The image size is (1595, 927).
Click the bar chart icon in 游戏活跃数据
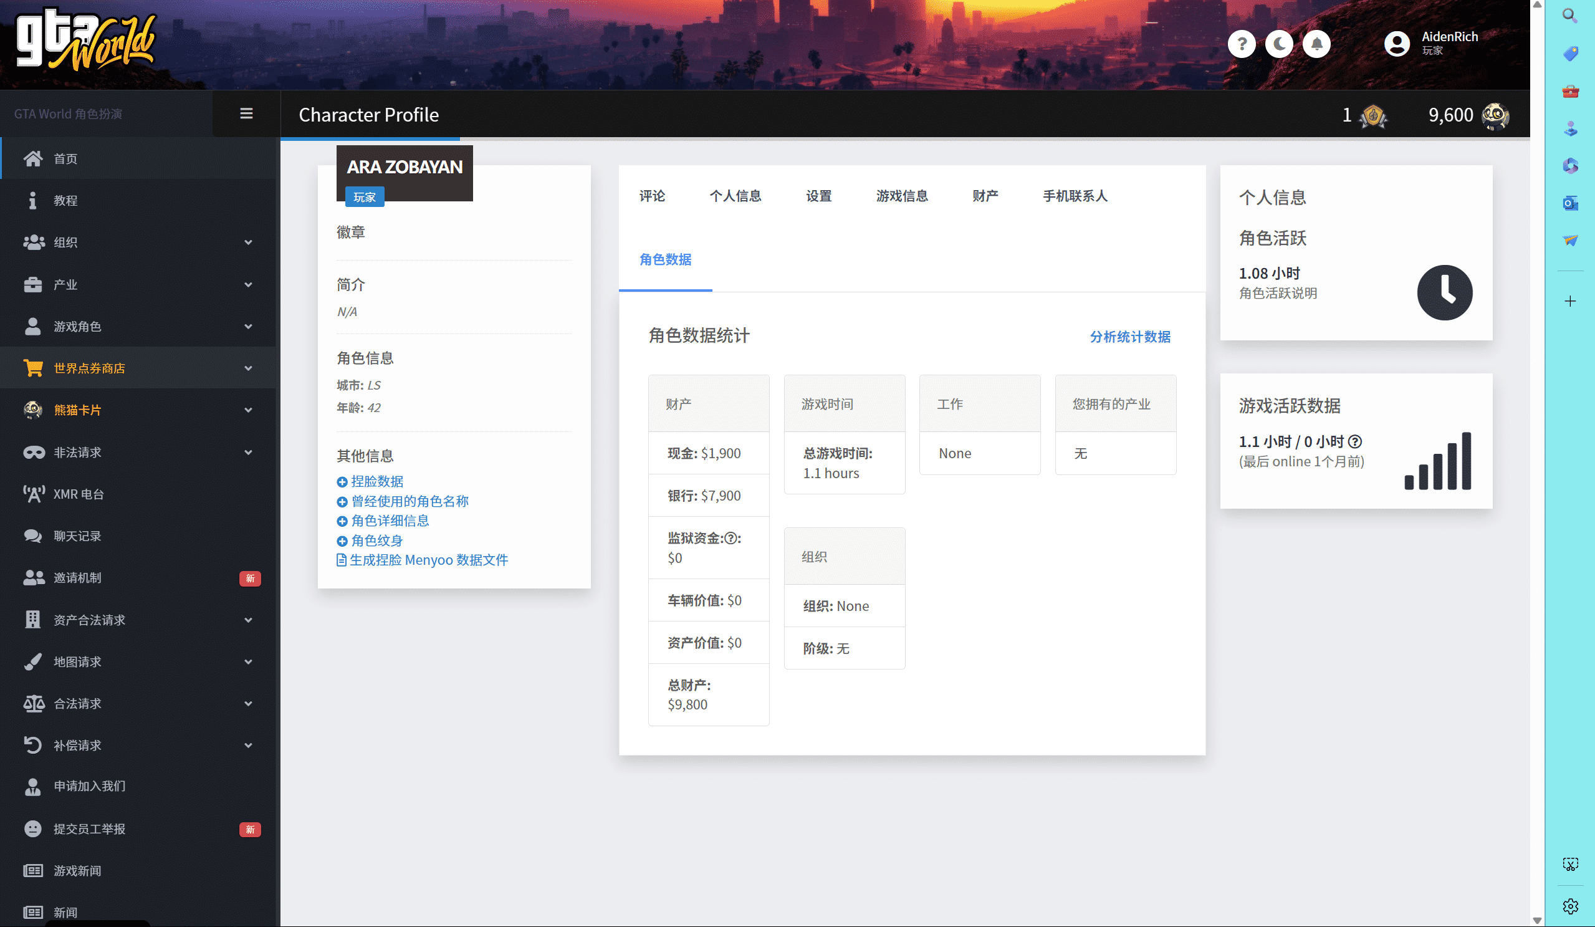[x=1437, y=460]
